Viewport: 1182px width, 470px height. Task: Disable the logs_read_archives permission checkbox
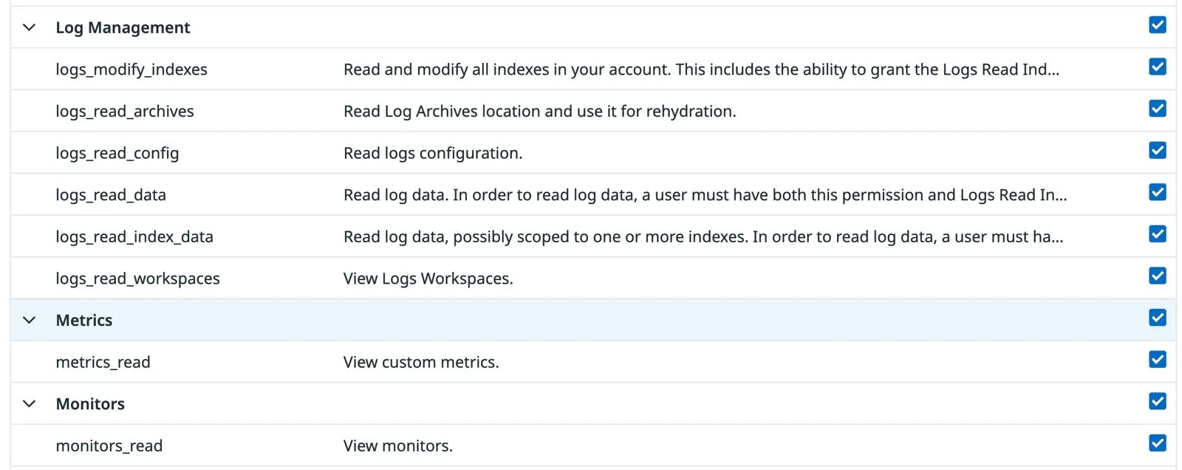[1158, 109]
